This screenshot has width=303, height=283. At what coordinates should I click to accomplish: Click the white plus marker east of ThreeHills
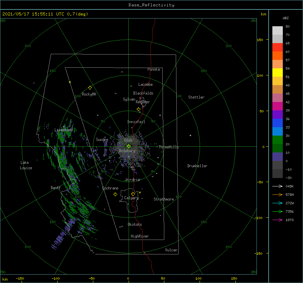coord(190,135)
